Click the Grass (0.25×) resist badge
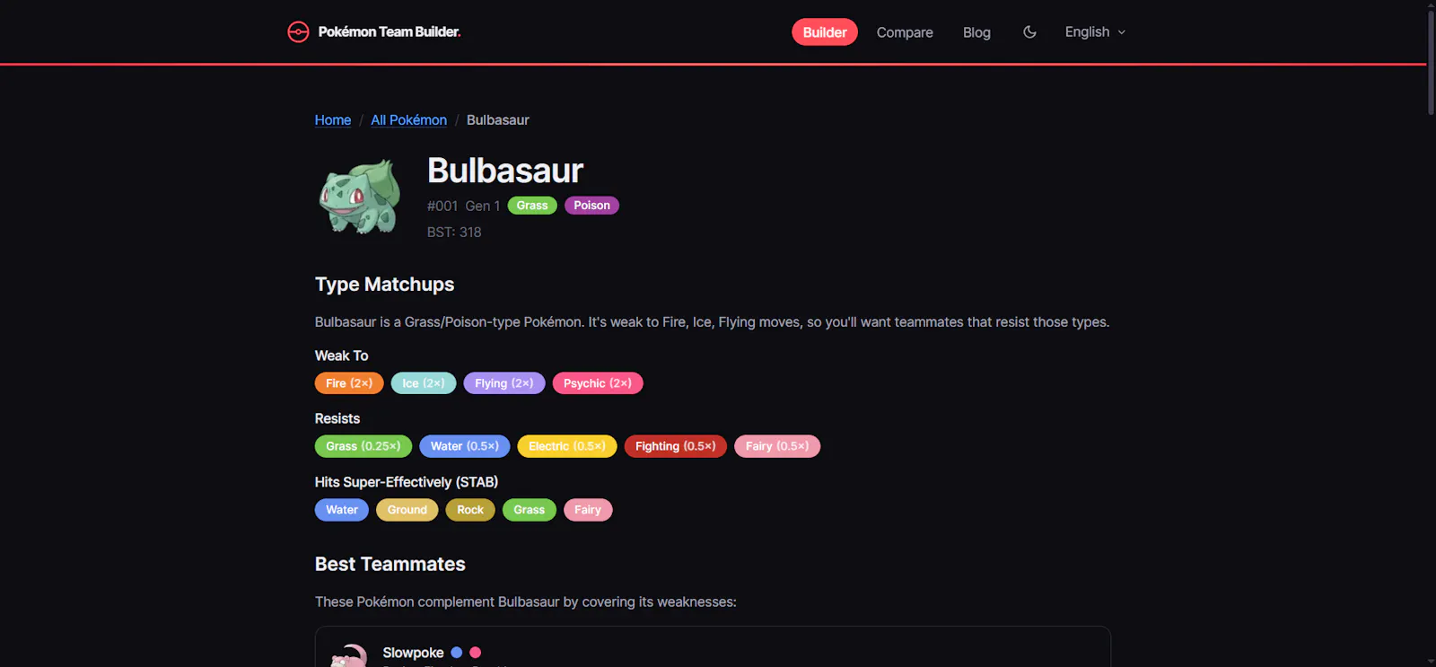 pyautogui.click(x=363, y=446)
